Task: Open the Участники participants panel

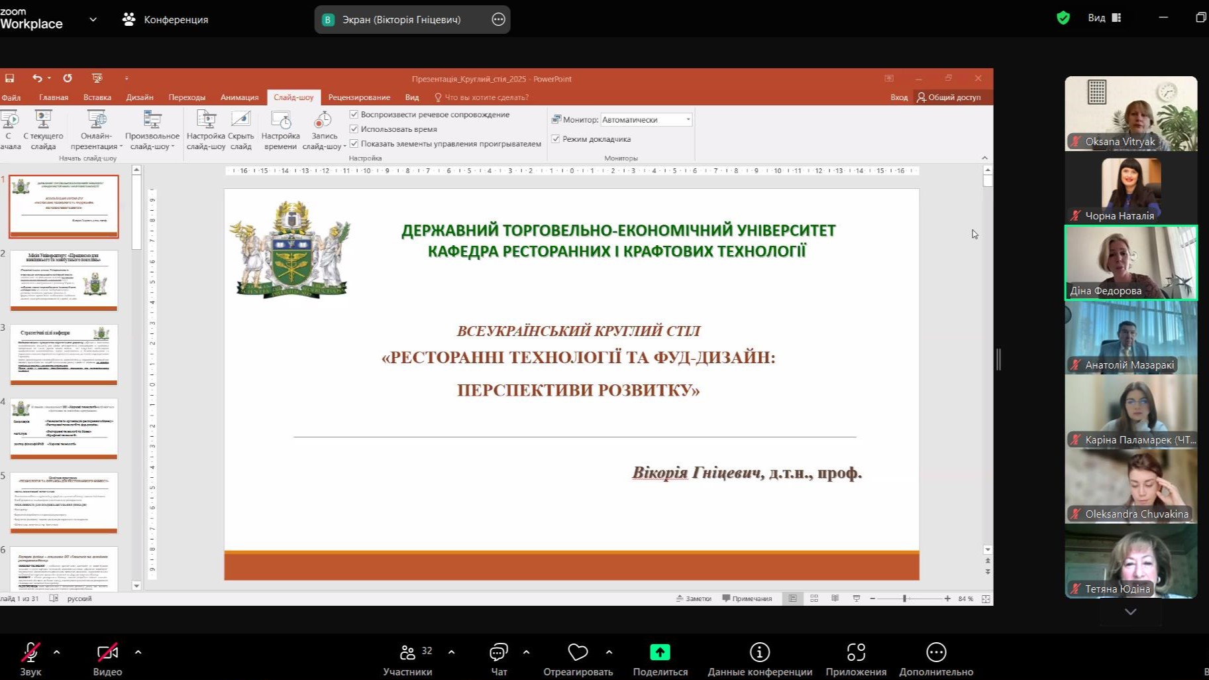Action: tap(407, 653)
